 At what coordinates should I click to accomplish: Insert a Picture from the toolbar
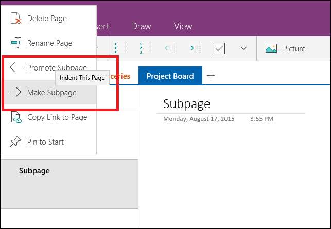[x=286, y=49]
